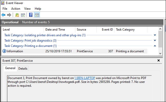Click the blue Information level icon
Screen dimensions: 166x102
(x=4, y=51)
